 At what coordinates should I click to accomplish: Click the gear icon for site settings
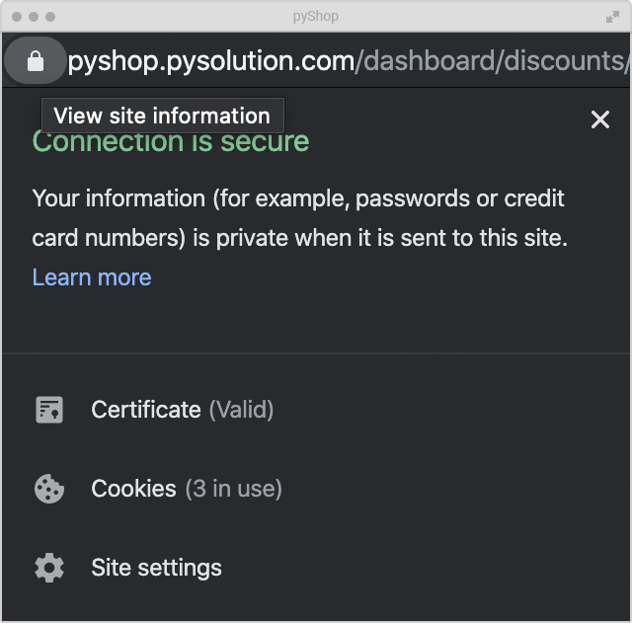(x=49, y=568)
